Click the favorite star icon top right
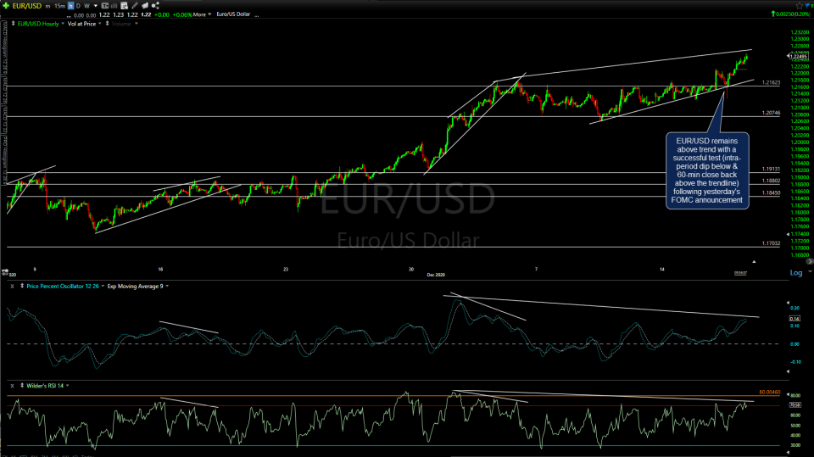 tap(800, 6)
